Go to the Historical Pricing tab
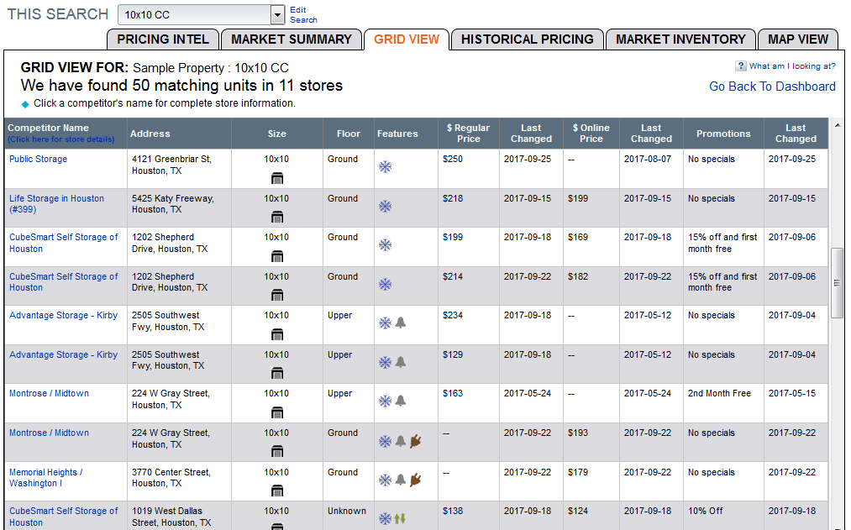Screen dimensions: 851x530 [528, 39]
